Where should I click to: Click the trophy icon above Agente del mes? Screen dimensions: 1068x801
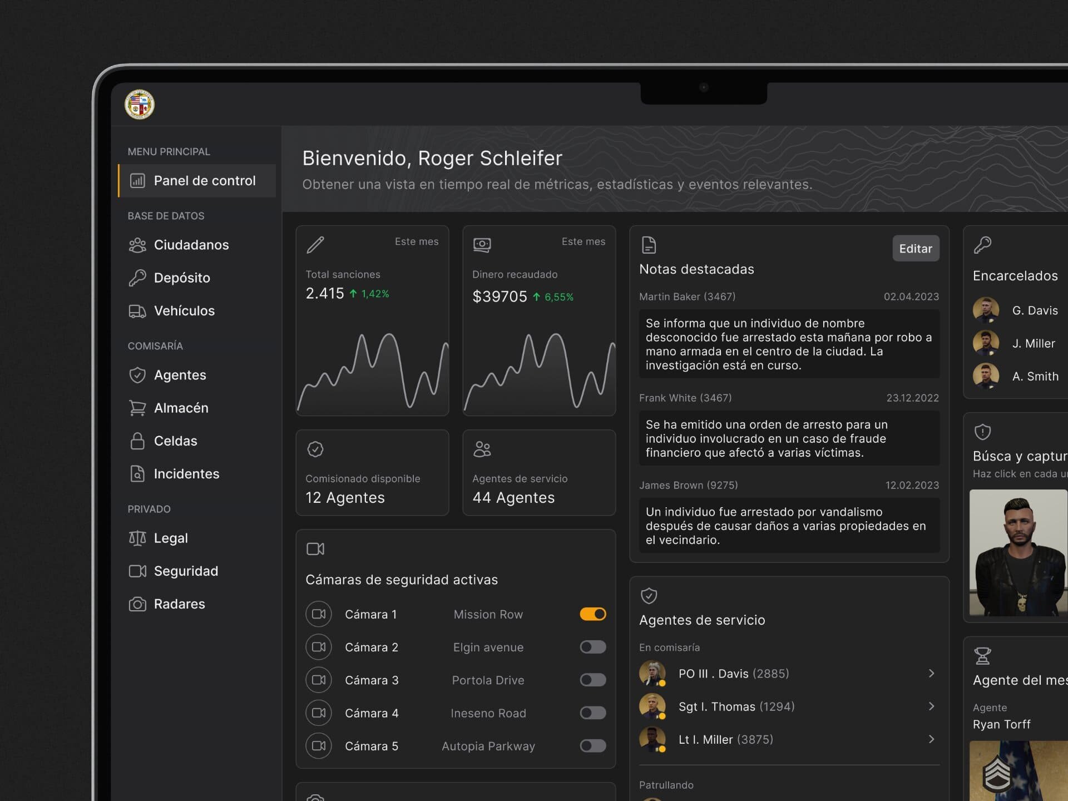point(982,656)
